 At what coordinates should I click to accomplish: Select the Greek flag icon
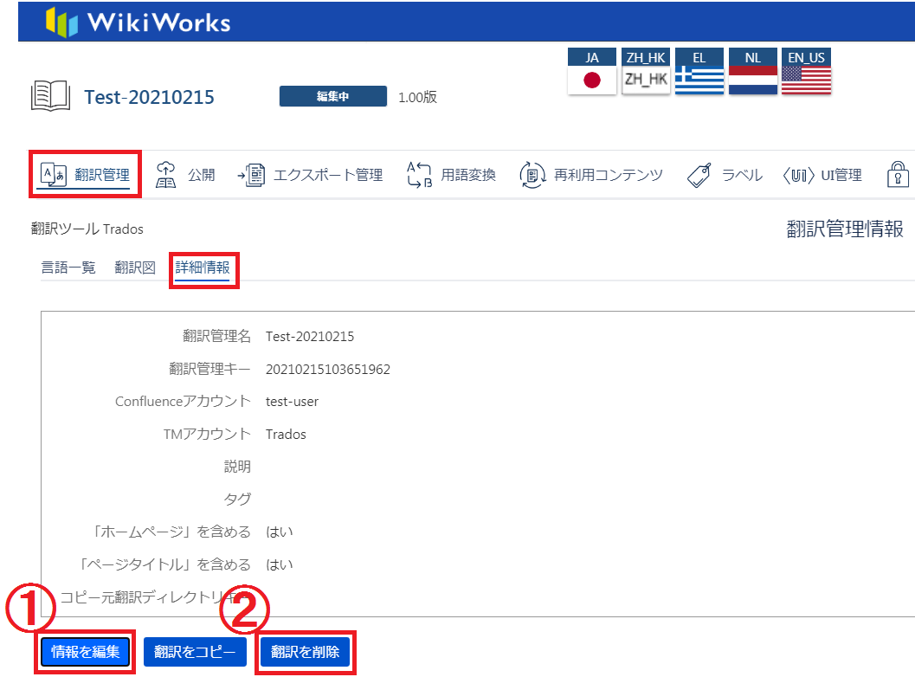point(699,81)
